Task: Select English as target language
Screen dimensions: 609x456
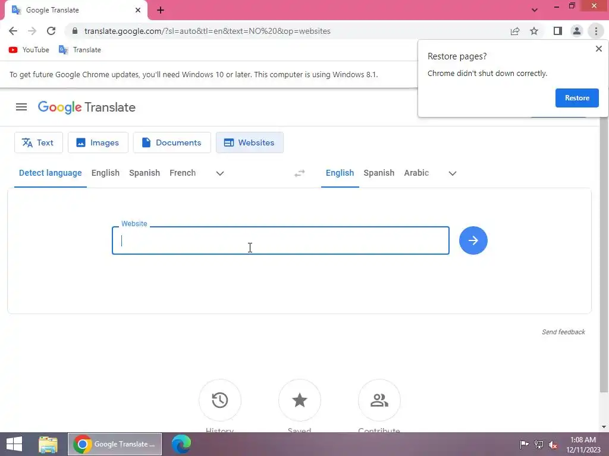Action: pos(340,173)
